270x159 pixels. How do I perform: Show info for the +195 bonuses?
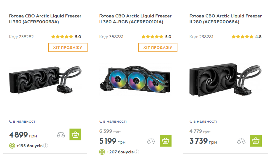(46, 146)
